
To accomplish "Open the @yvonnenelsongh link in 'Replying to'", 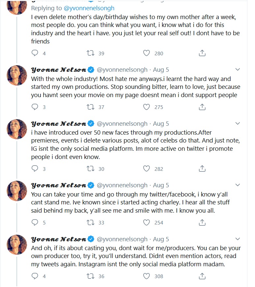I will point(89,8).
